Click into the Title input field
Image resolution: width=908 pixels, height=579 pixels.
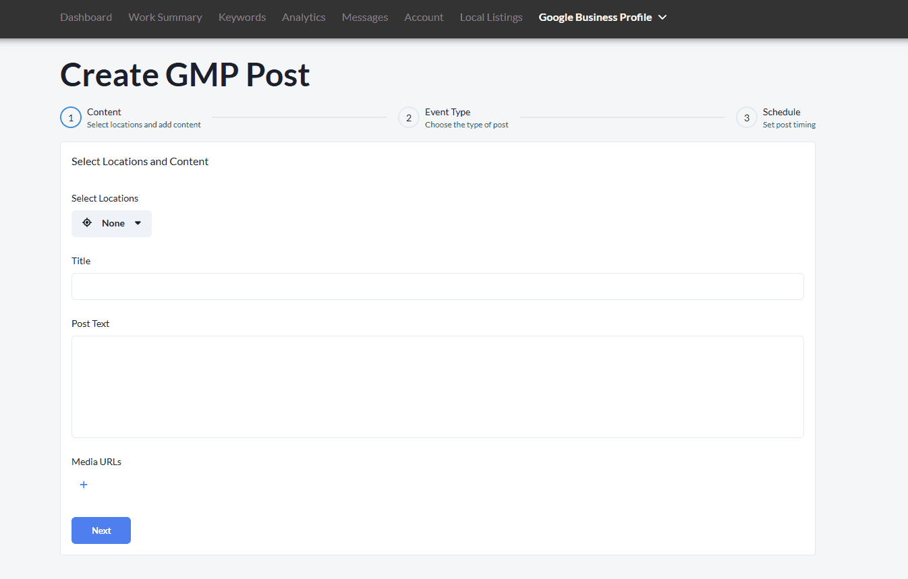click(437, 286)
